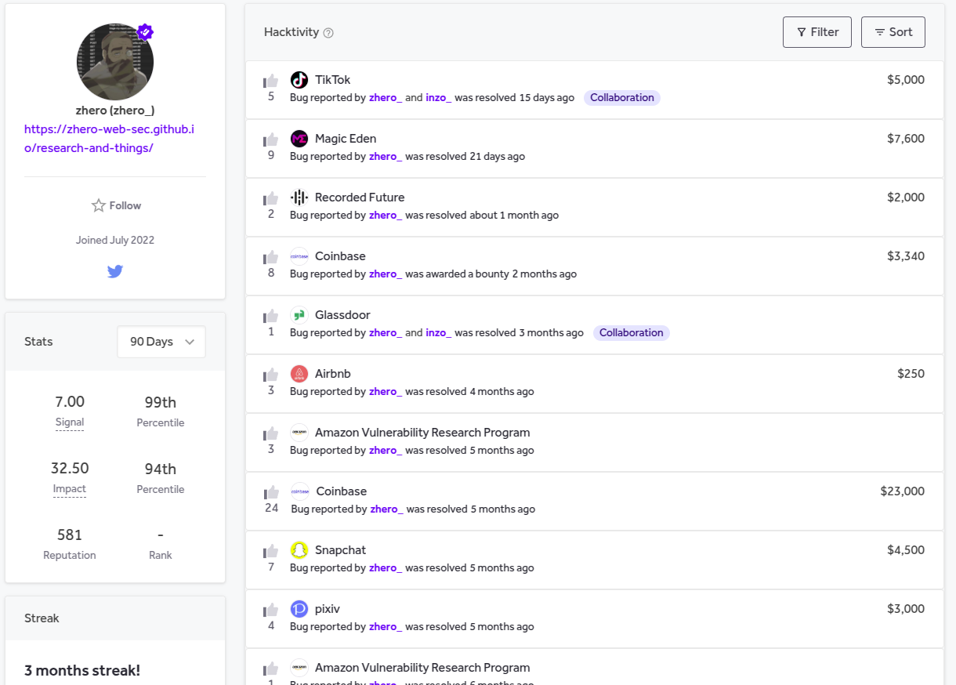Open the Glassdoor program link
The width and height of the screenshot is (956, 685).
point(342,315)
